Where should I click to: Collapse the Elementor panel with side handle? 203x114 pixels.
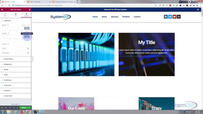(x=32, y=59)
